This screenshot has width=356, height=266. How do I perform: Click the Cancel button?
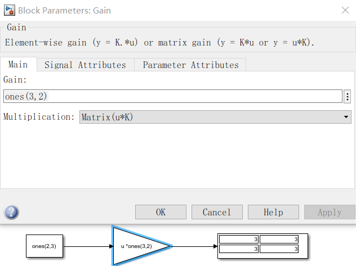pyautogui.click(x=217, y=213)
